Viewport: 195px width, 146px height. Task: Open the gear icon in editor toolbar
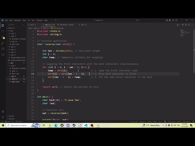pos(183,25)
